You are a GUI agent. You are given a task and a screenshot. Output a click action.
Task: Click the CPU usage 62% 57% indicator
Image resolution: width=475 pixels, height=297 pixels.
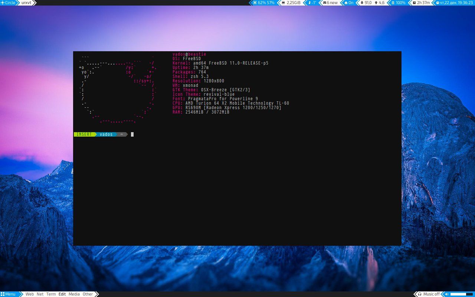264,3
